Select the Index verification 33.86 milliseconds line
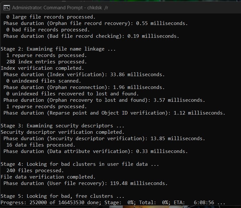241x208 pixels. 84,75
